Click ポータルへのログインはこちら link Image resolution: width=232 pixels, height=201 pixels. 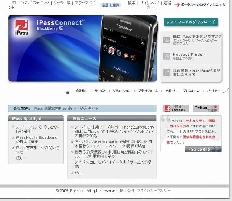(x=203, y=5)
